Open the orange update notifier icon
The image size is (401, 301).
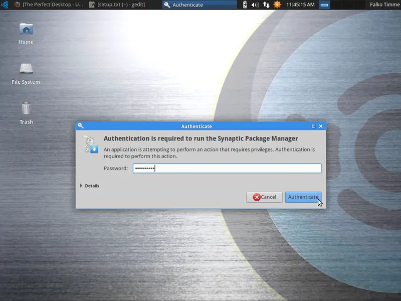point(277,5)
